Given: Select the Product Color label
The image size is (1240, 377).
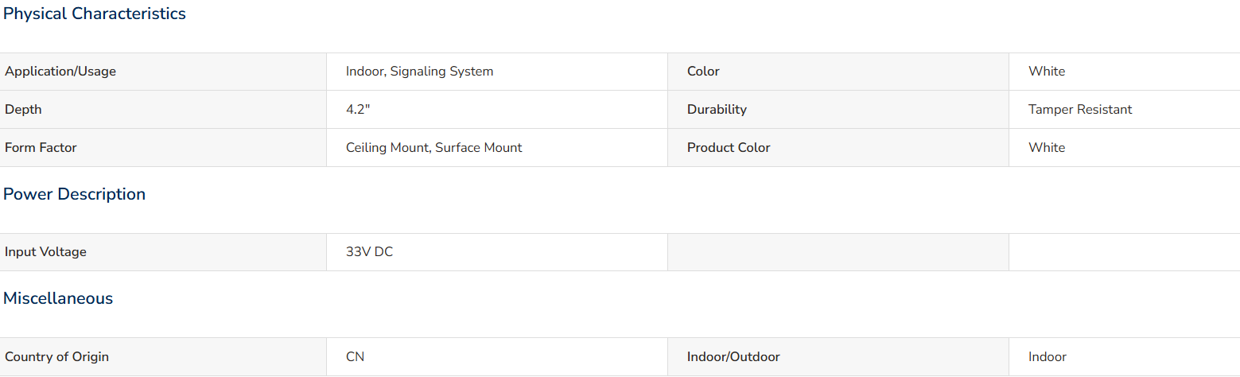Looking at the screenshot, I should click(x=729, y=148).
